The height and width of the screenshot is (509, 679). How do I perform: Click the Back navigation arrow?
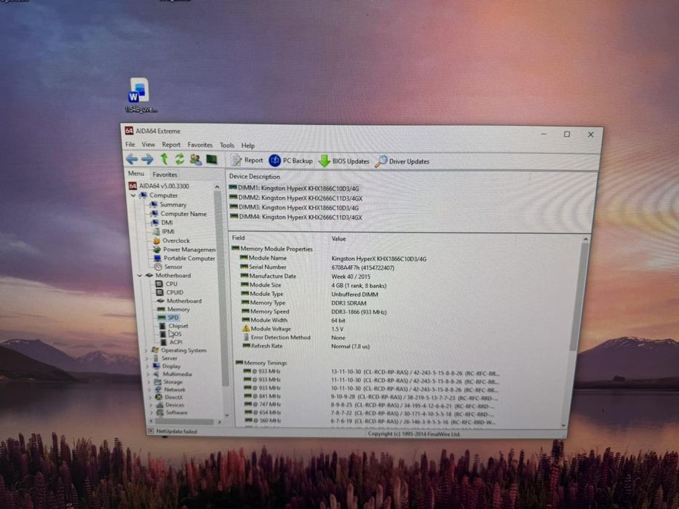coord(132,159)
